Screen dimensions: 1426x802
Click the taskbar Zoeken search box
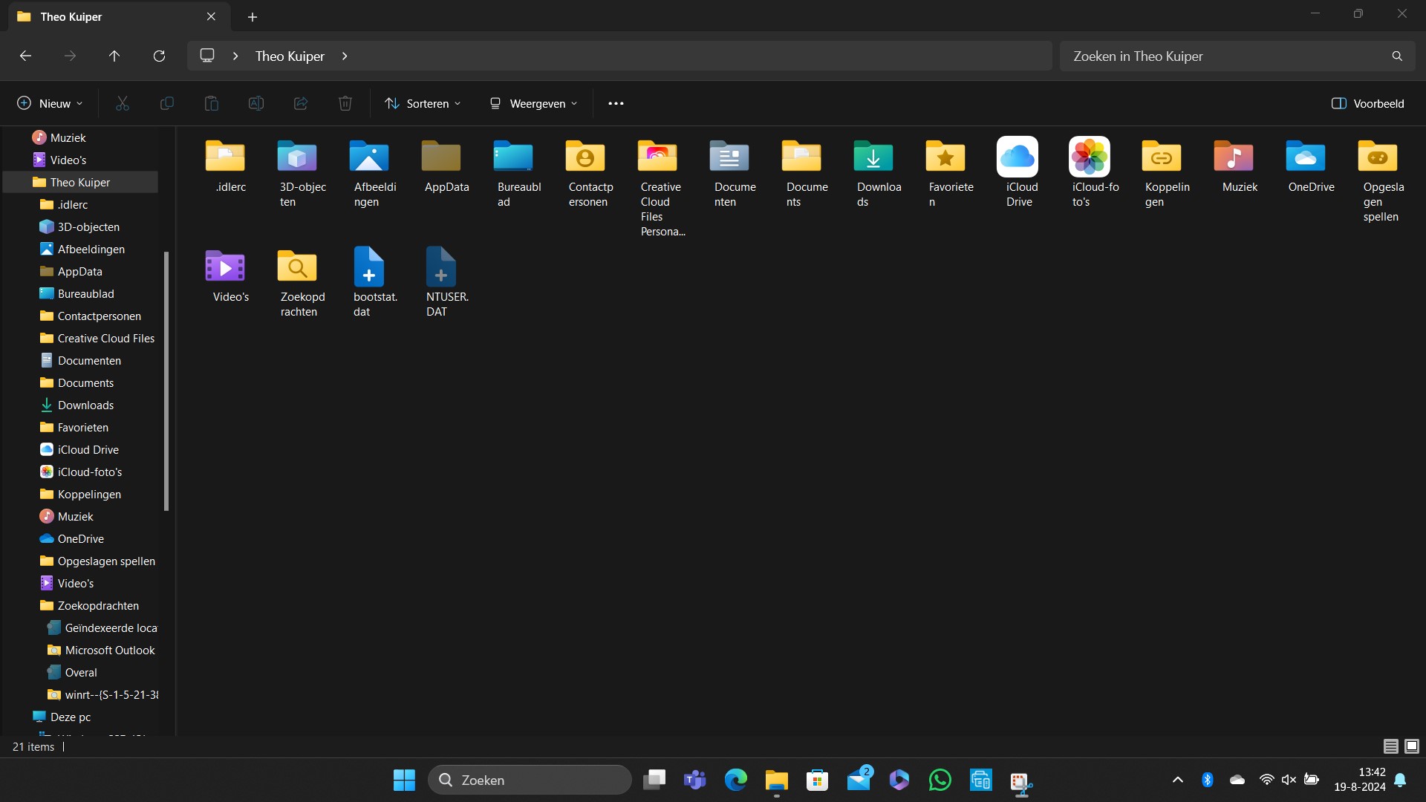[x=530, y=780]
